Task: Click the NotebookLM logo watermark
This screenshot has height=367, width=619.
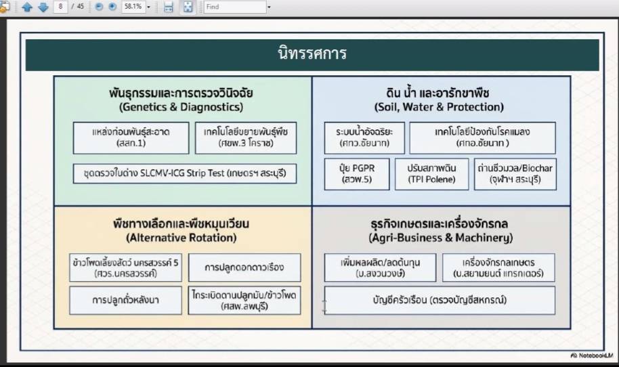Action: tap(593, 355)
